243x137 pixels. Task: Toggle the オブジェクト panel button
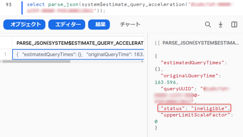(24, 25)
